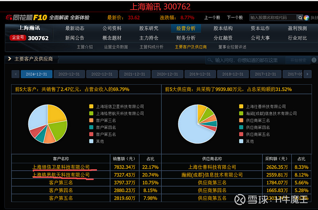Go to 上一个股
The height and width of the screenshot is (210, 318).
pos(212,17)
